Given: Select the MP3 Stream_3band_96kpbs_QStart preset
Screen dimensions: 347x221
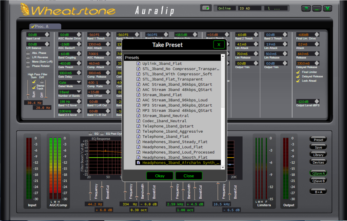Looking at the screenshot, I should (177, 105).
